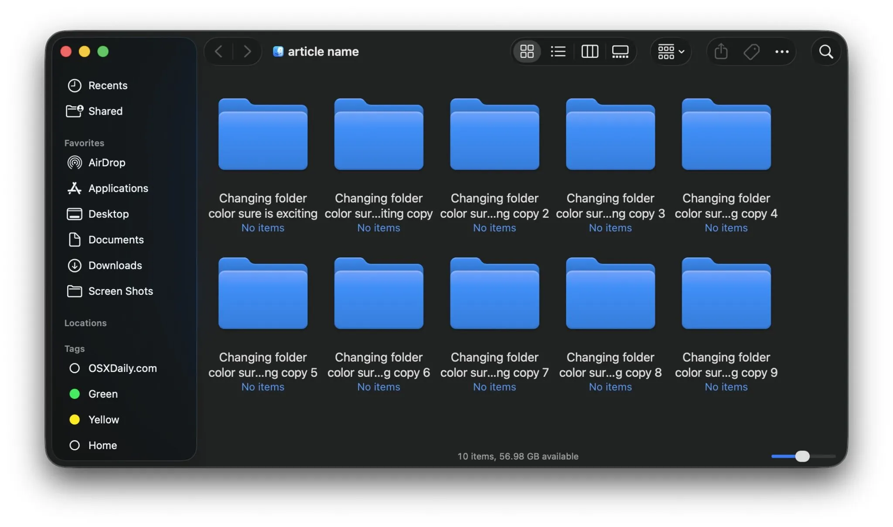Click the Share icon in the toolbar
This screenshot has width=893, height=527.
tap(721, 51)
